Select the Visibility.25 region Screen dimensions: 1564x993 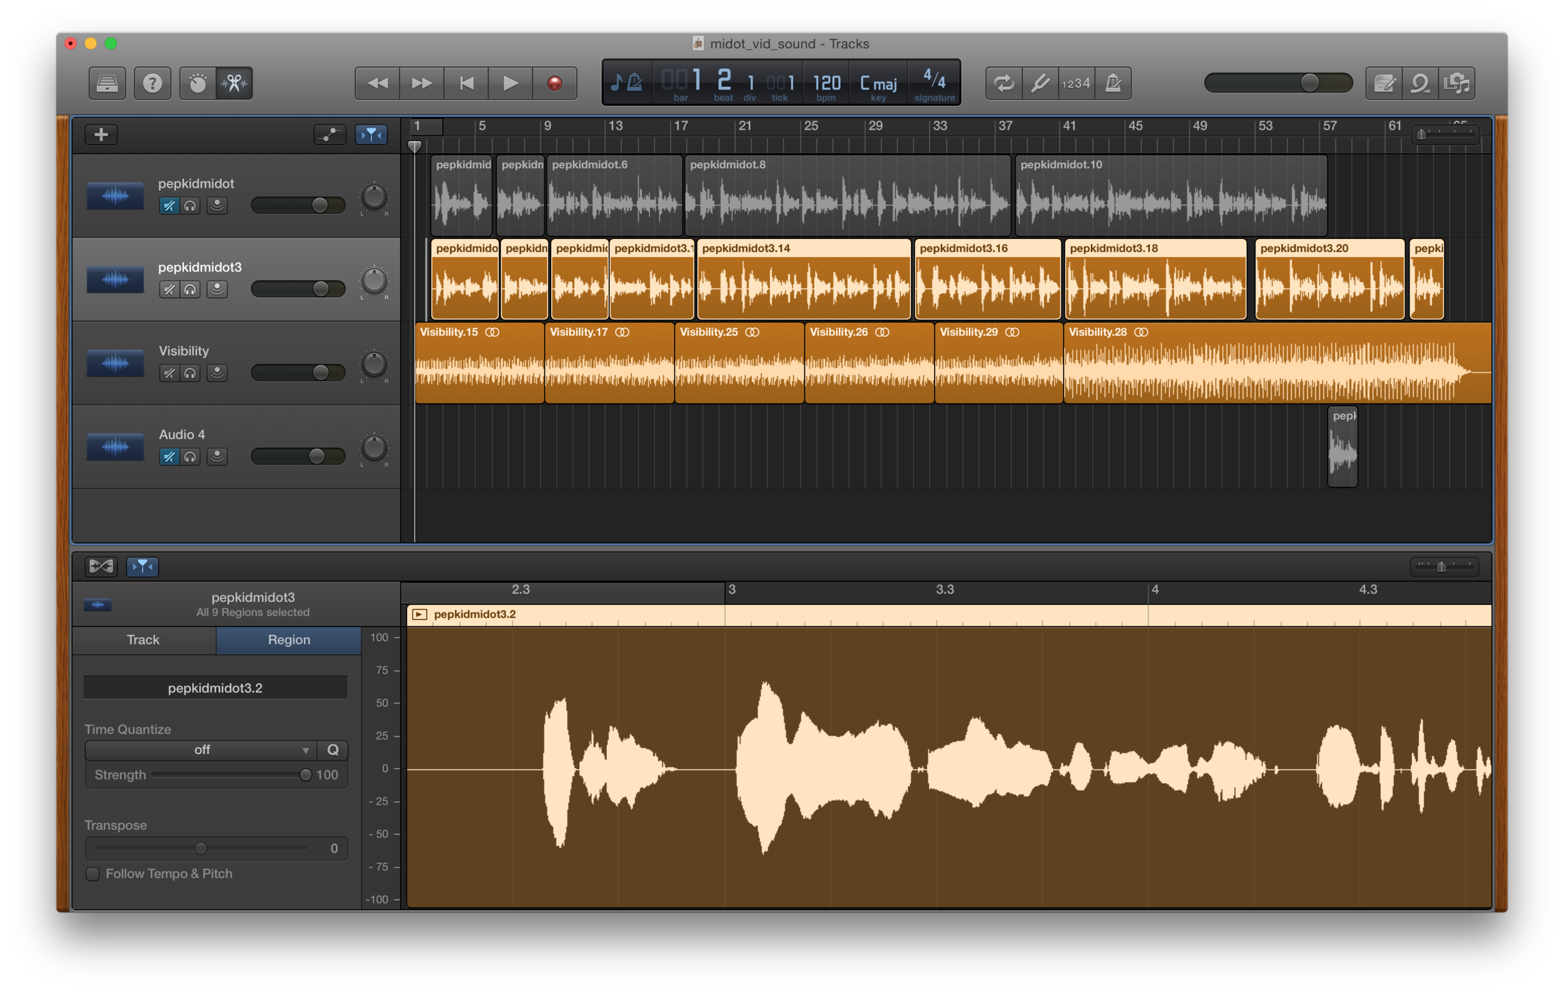[739, 363]
